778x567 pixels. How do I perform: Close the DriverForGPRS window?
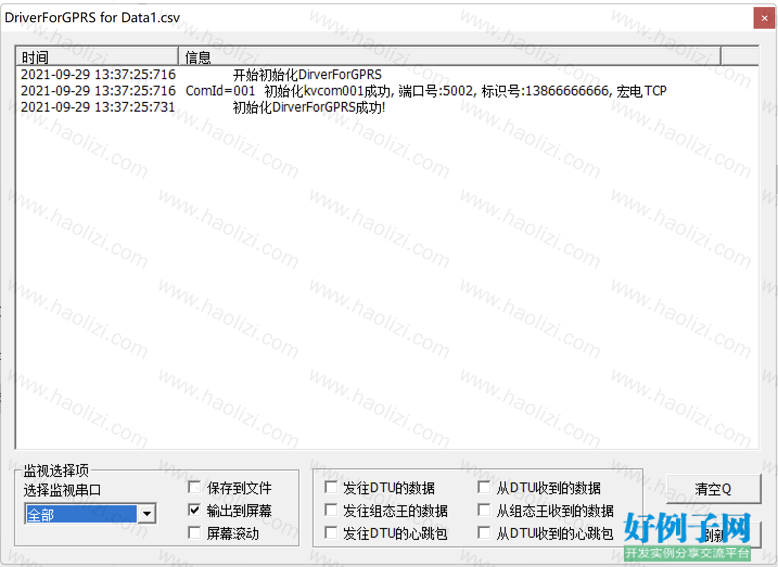[x=764, y=18]
